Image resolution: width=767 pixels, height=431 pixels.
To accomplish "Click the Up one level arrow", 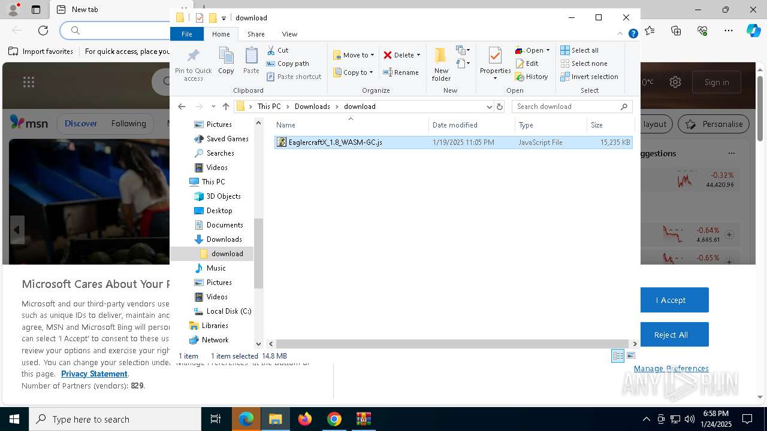I will (226, 107).
